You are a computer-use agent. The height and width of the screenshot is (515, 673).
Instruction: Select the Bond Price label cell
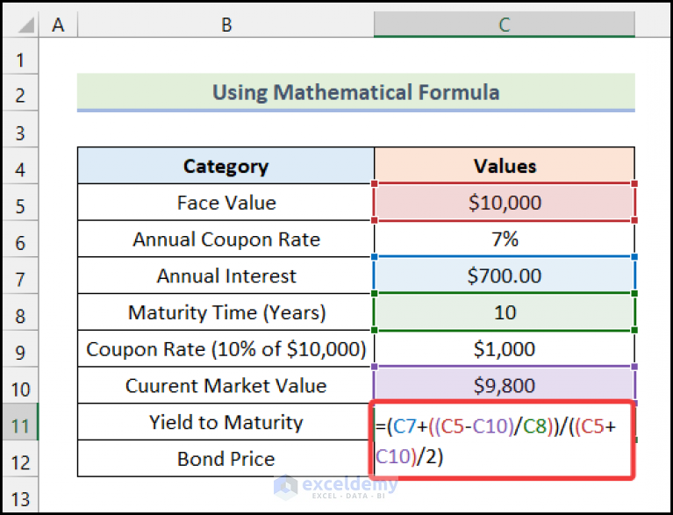(x=226, y=458)
